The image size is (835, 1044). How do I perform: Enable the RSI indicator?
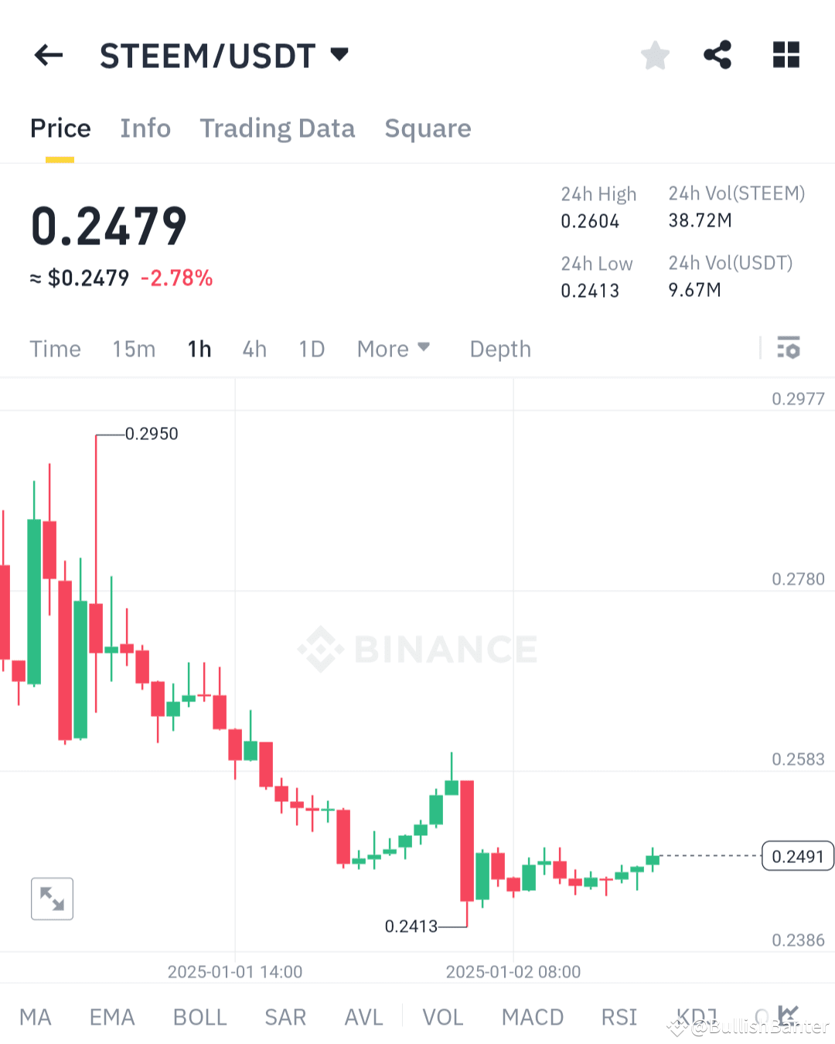(619, 1017)
